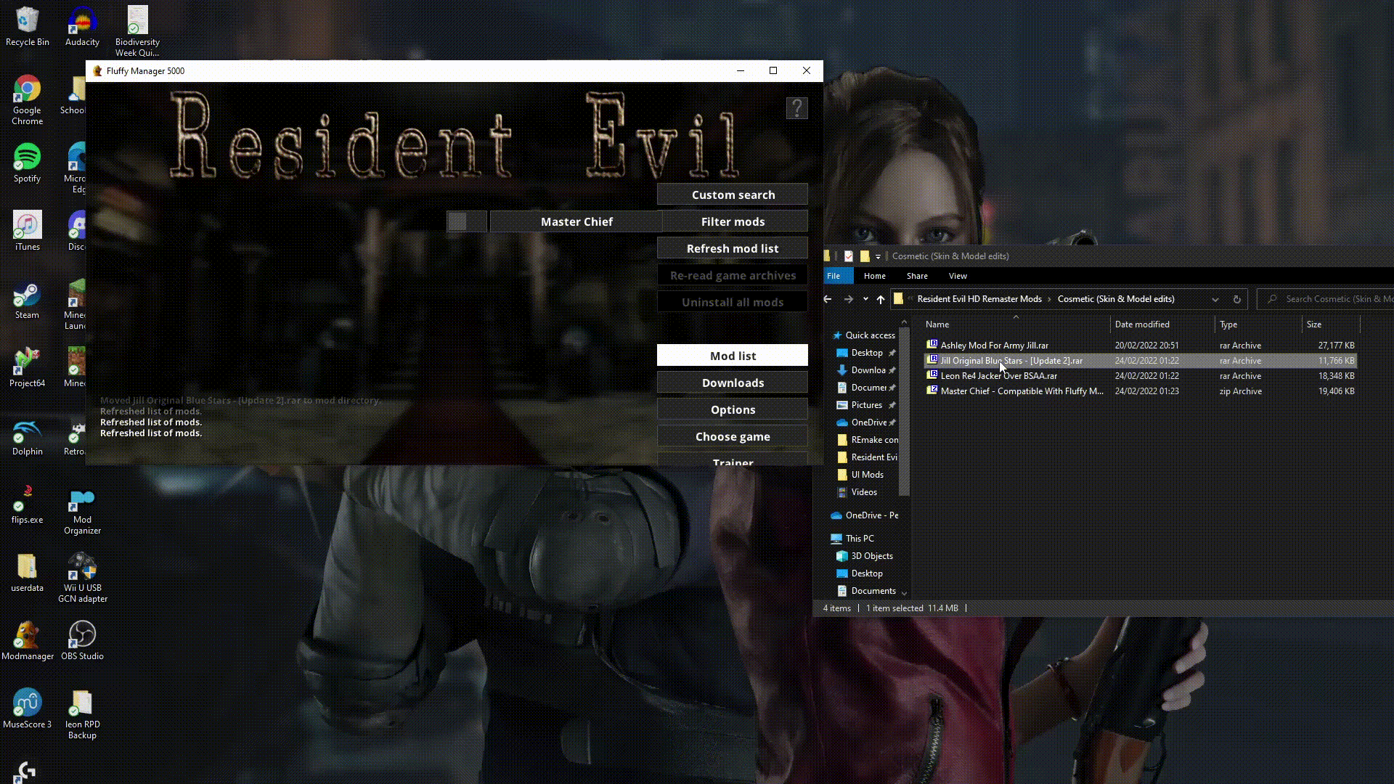This screenshot has width=1394, height=784.
Task: Open the recent locations dropdown arrow
Action: (865, 299)
